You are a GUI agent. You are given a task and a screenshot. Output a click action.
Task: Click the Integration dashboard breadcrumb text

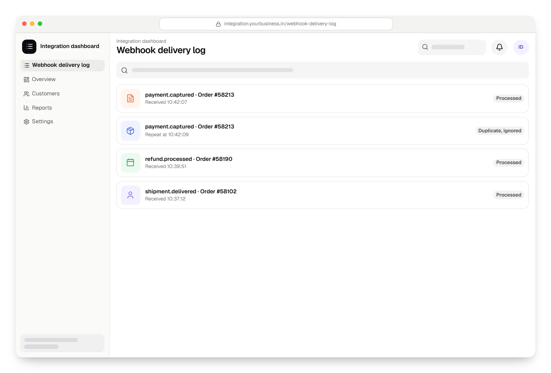(141, 41)
